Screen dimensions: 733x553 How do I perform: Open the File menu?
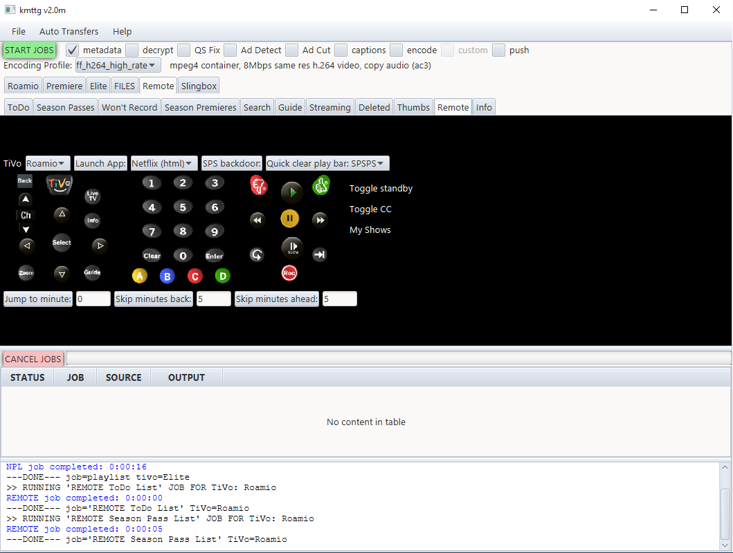point(19,31)
